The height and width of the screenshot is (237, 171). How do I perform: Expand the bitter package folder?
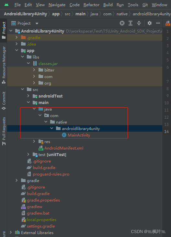point(34,70)
